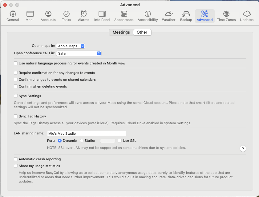
Task: Open the General preferences pane
Action: (x=13, y=16)
